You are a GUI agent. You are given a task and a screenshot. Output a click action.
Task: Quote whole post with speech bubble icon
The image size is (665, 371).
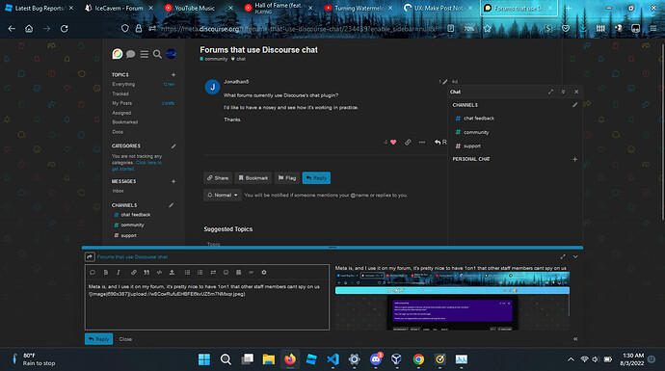93,272
